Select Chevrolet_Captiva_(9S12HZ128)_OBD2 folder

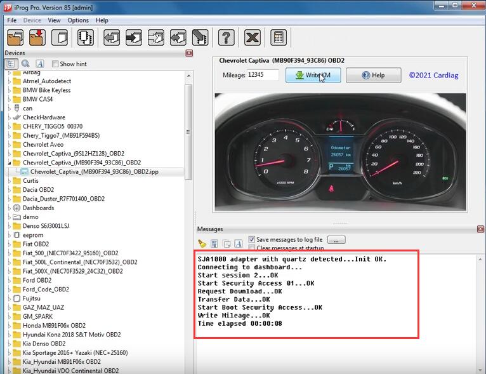pyautogui.click(x=74, y=154)
